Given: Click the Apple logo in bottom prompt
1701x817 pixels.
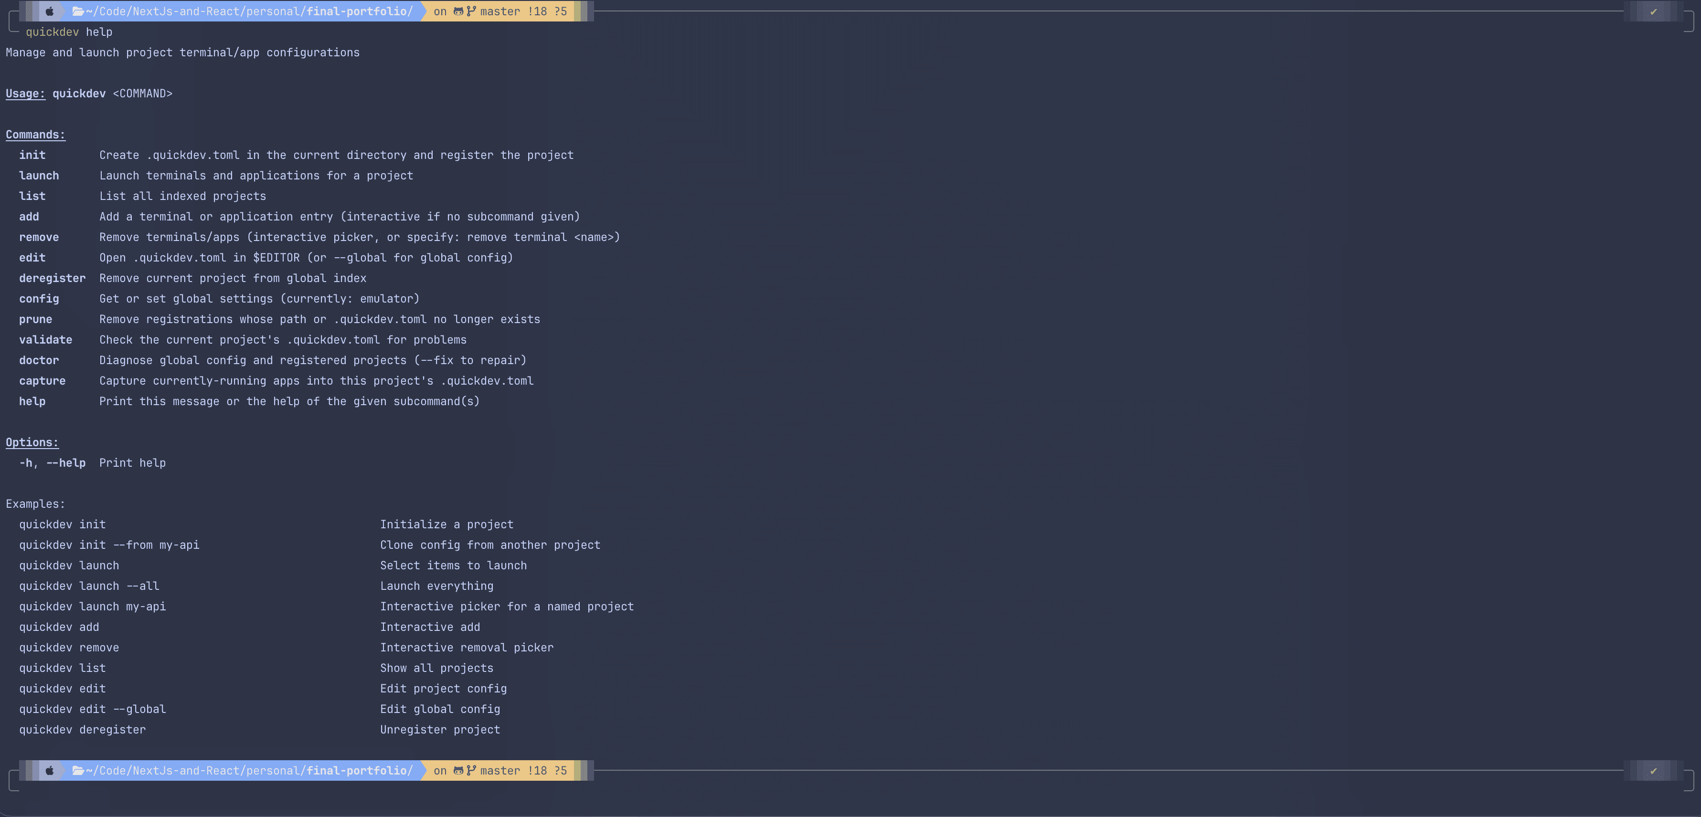Looking at the screenshot, I should [50, 770].
